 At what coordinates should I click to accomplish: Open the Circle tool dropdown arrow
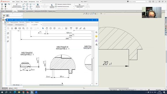pyautogui.click(x=29, y=4)
